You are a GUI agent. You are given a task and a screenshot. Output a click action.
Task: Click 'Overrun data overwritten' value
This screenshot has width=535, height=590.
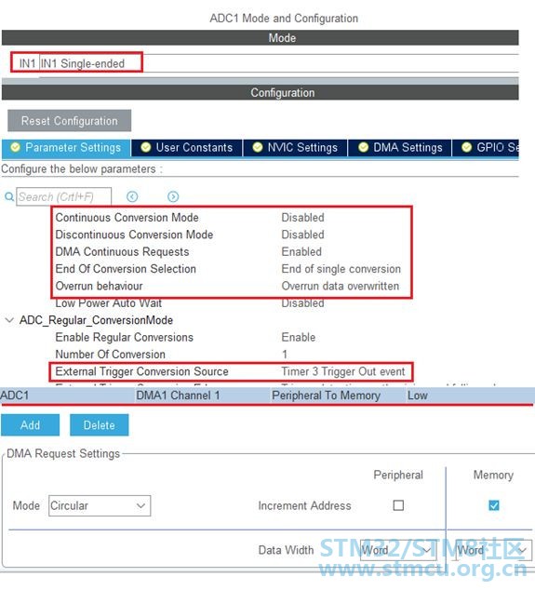click(341, 286)
